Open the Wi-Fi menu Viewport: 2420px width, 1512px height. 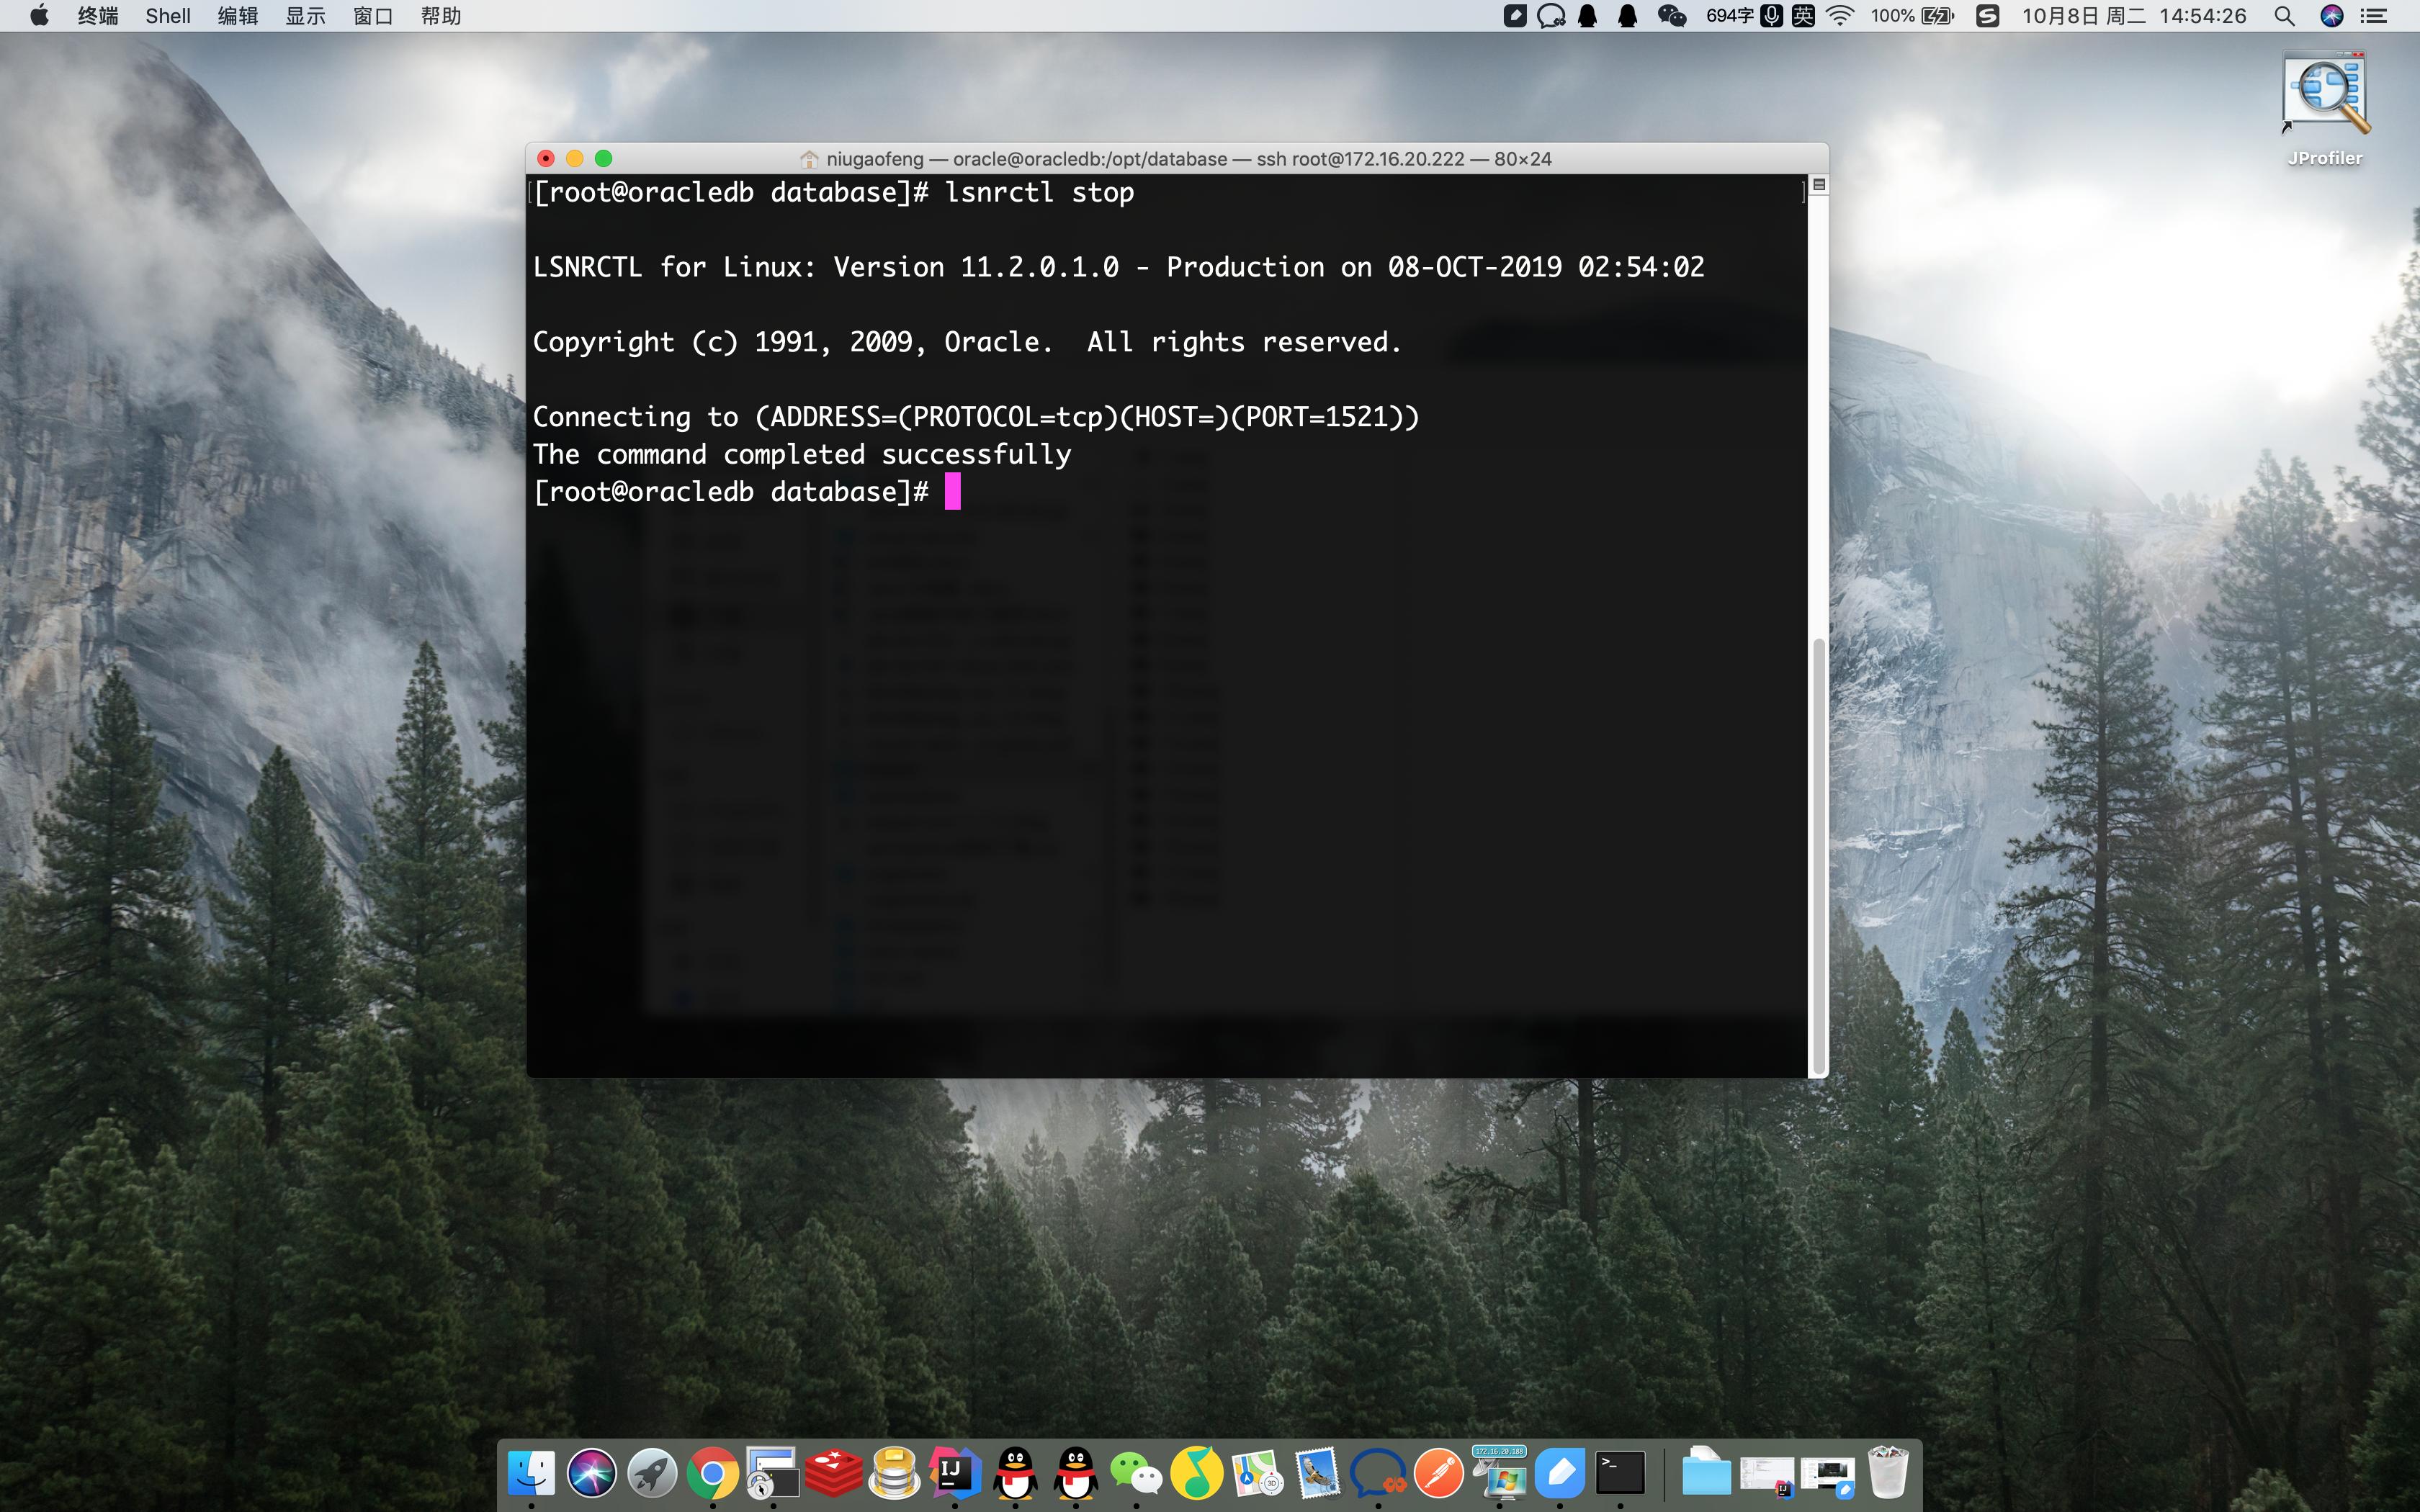1840,16
